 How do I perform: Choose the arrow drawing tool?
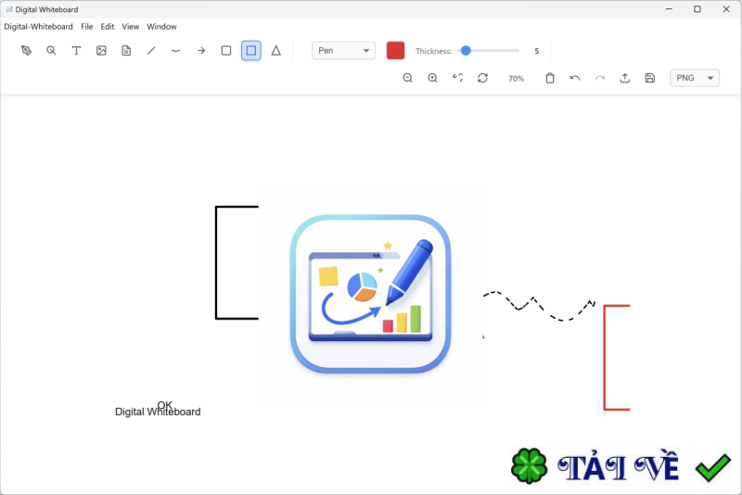tap(201, 51)
